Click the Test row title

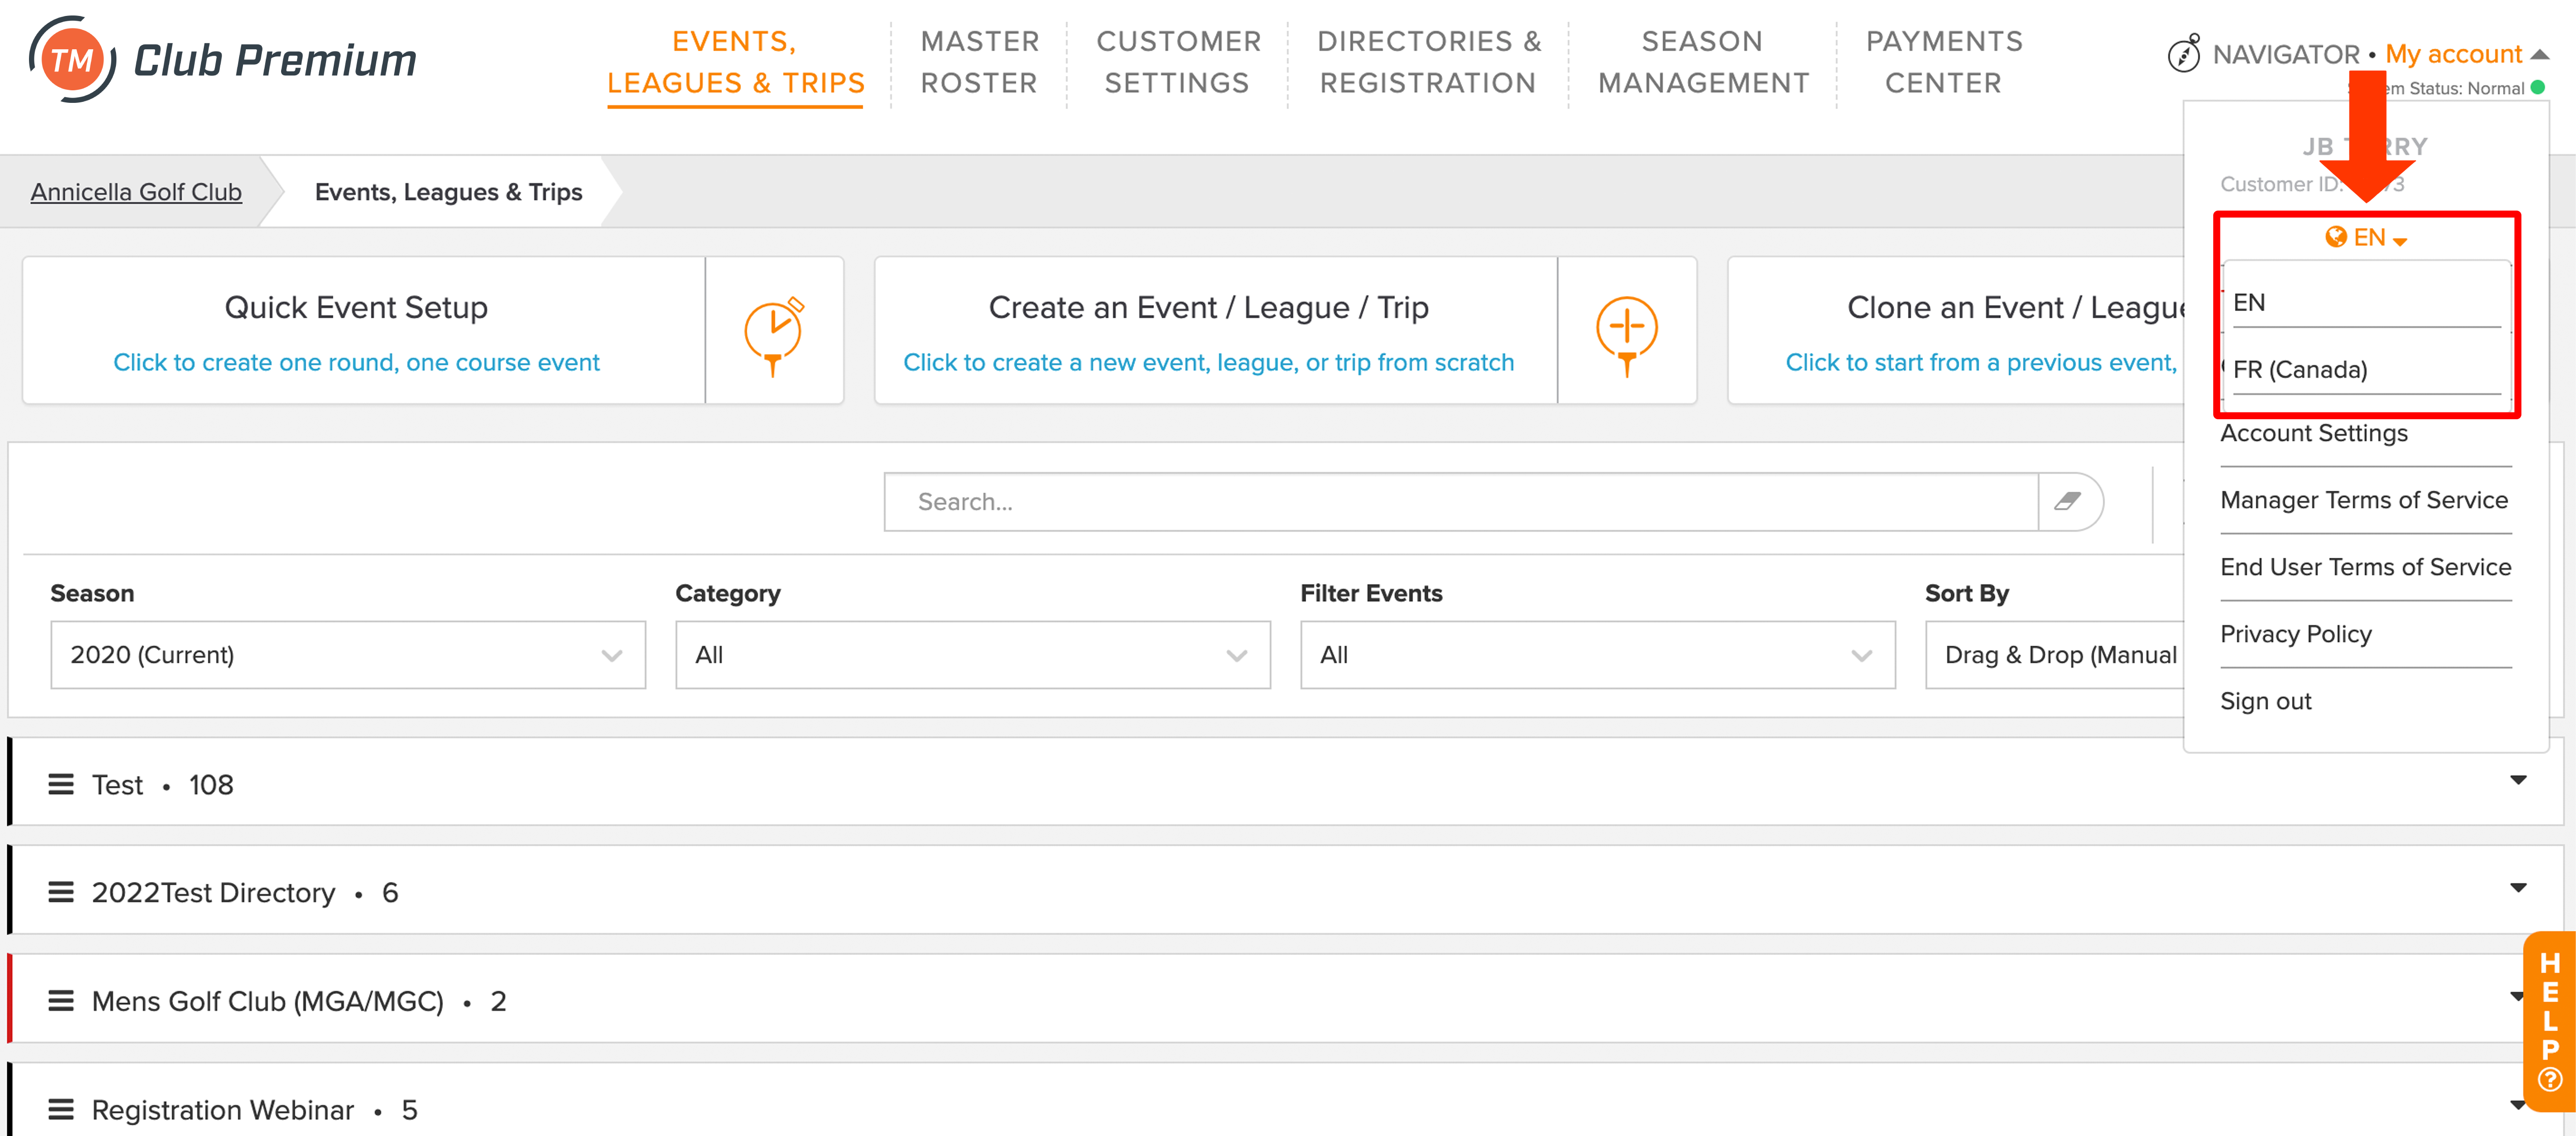117,785
